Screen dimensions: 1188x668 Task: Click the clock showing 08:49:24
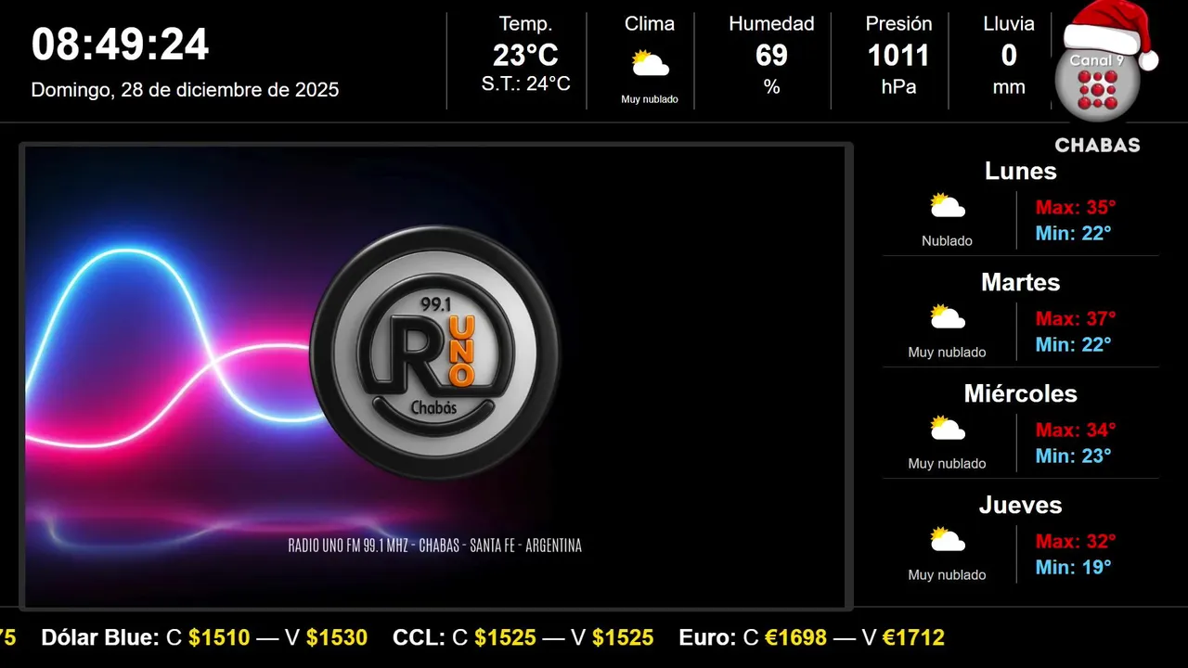120,45
